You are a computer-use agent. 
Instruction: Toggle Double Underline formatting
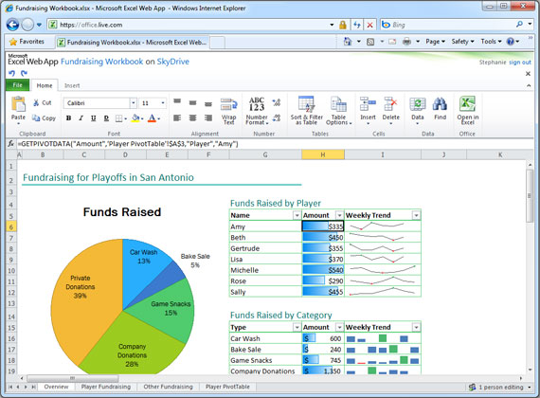pos(106,118)
